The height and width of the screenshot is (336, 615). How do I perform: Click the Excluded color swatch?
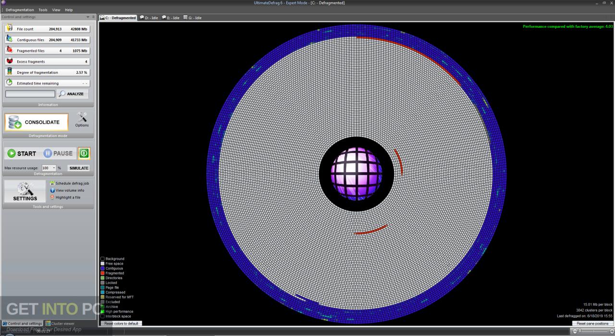102,302
